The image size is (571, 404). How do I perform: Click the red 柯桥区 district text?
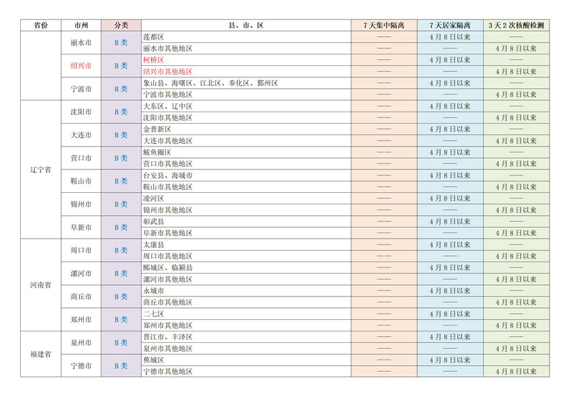coord(154,60)
